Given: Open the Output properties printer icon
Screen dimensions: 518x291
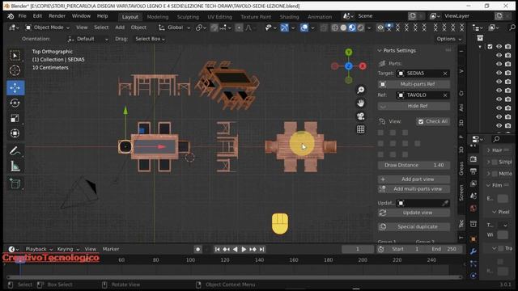Looking at the screenshot, I should [x=473, y=171].
